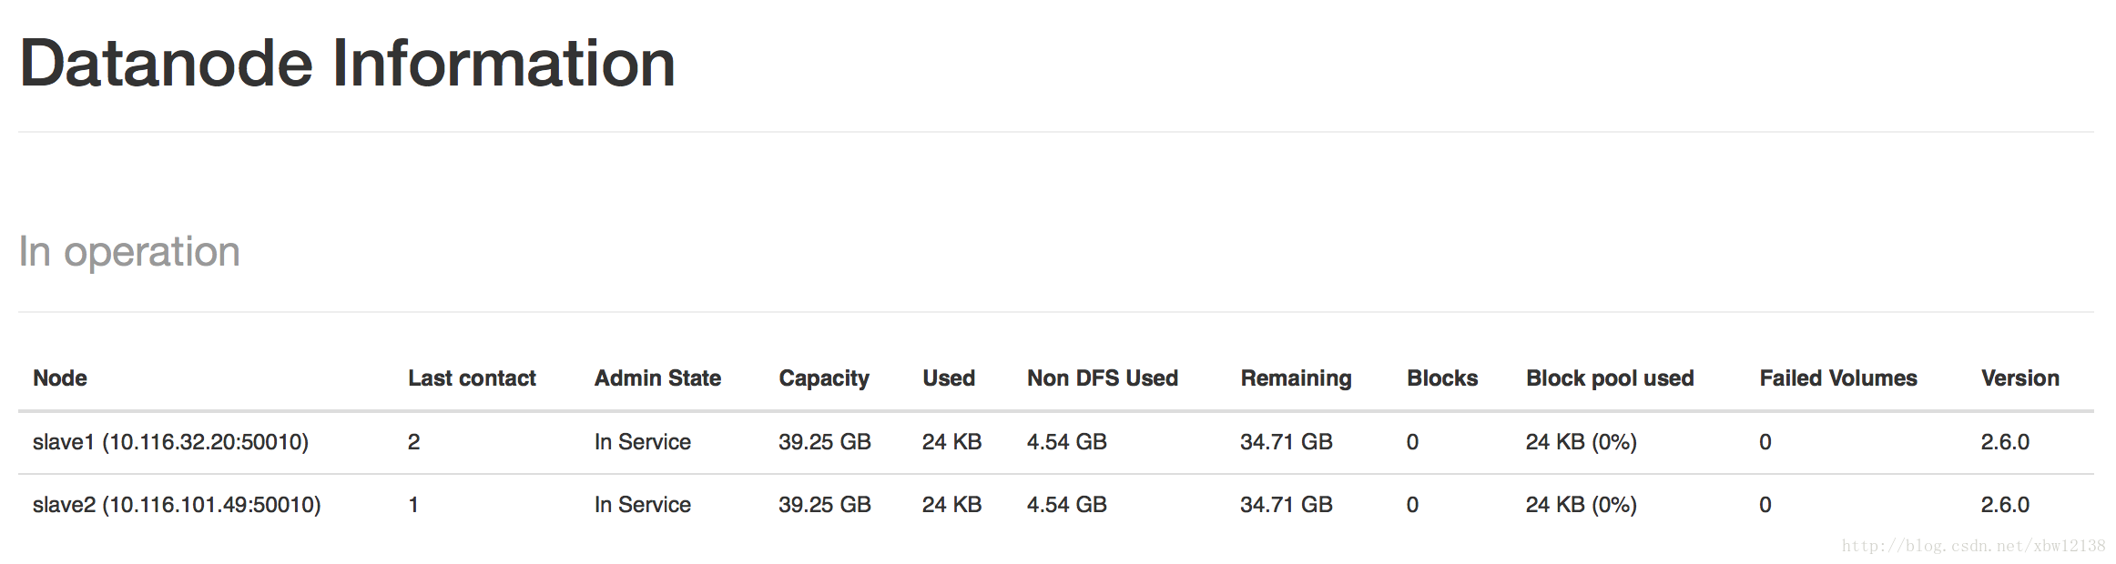Click the Node column header
Screen dimensions: 2116x564
60,378
